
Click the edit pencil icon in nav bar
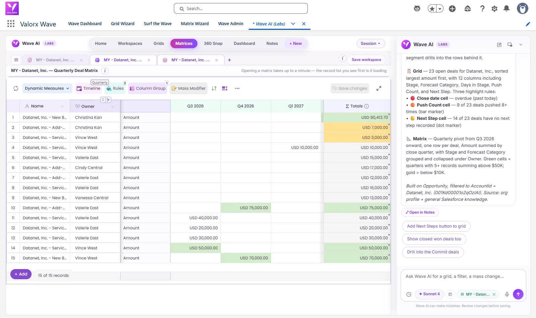coord(528,24)
